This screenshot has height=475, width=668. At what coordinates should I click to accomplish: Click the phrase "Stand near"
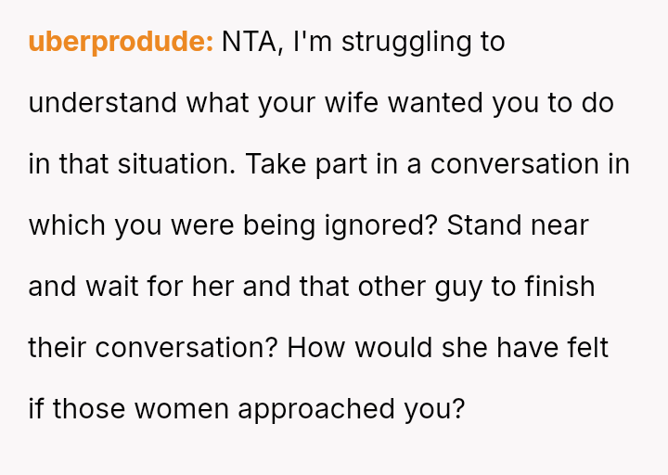coord(518,225)
